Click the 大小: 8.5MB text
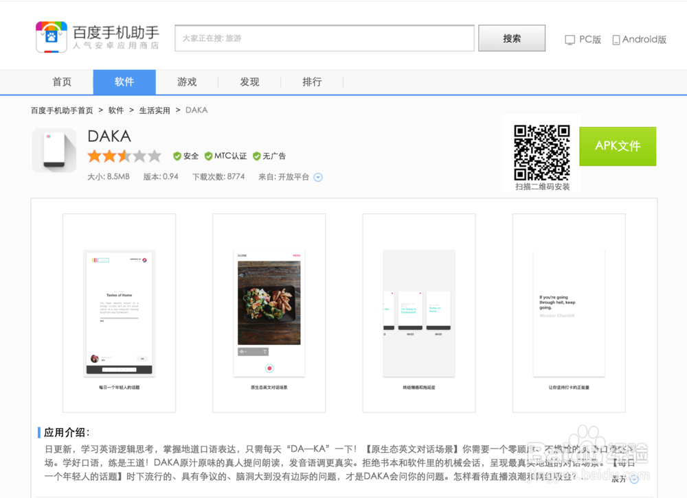 tap(109, 177)
